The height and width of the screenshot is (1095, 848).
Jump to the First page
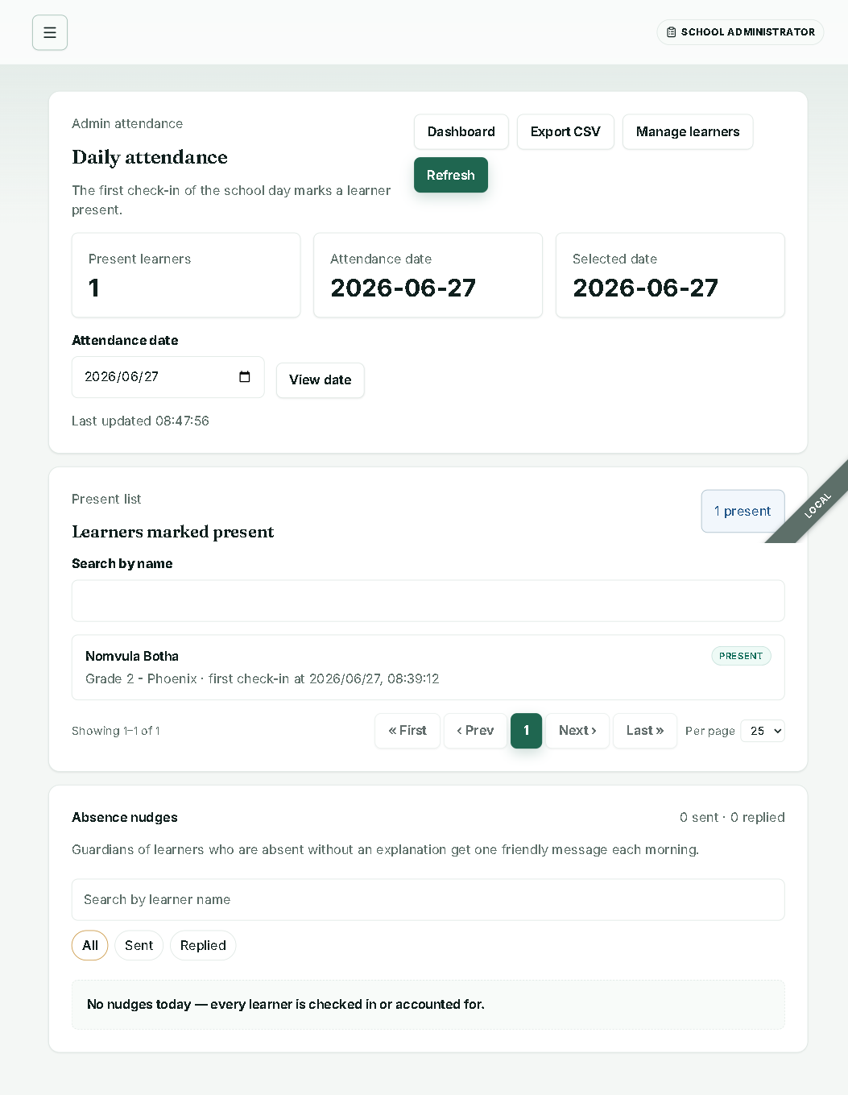coord(407,731)
